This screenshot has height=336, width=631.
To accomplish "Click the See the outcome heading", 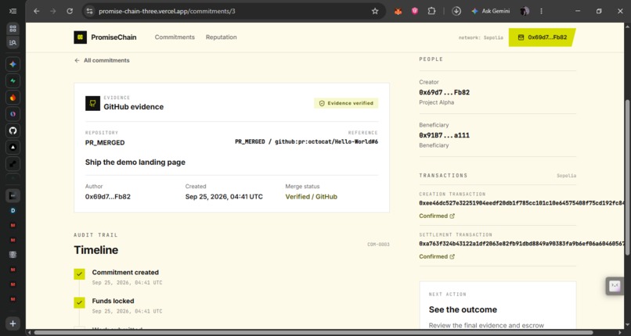I will tap(463, 309).
